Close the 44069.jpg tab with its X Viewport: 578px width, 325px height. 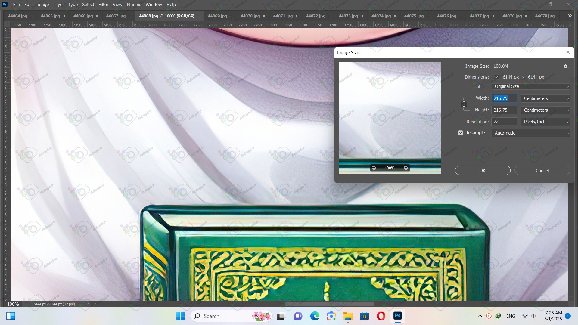click(x=232, y=16)
